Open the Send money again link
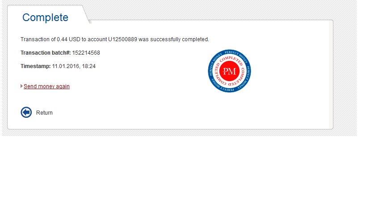This screenshot has width=366, height=206. (46, 86)
